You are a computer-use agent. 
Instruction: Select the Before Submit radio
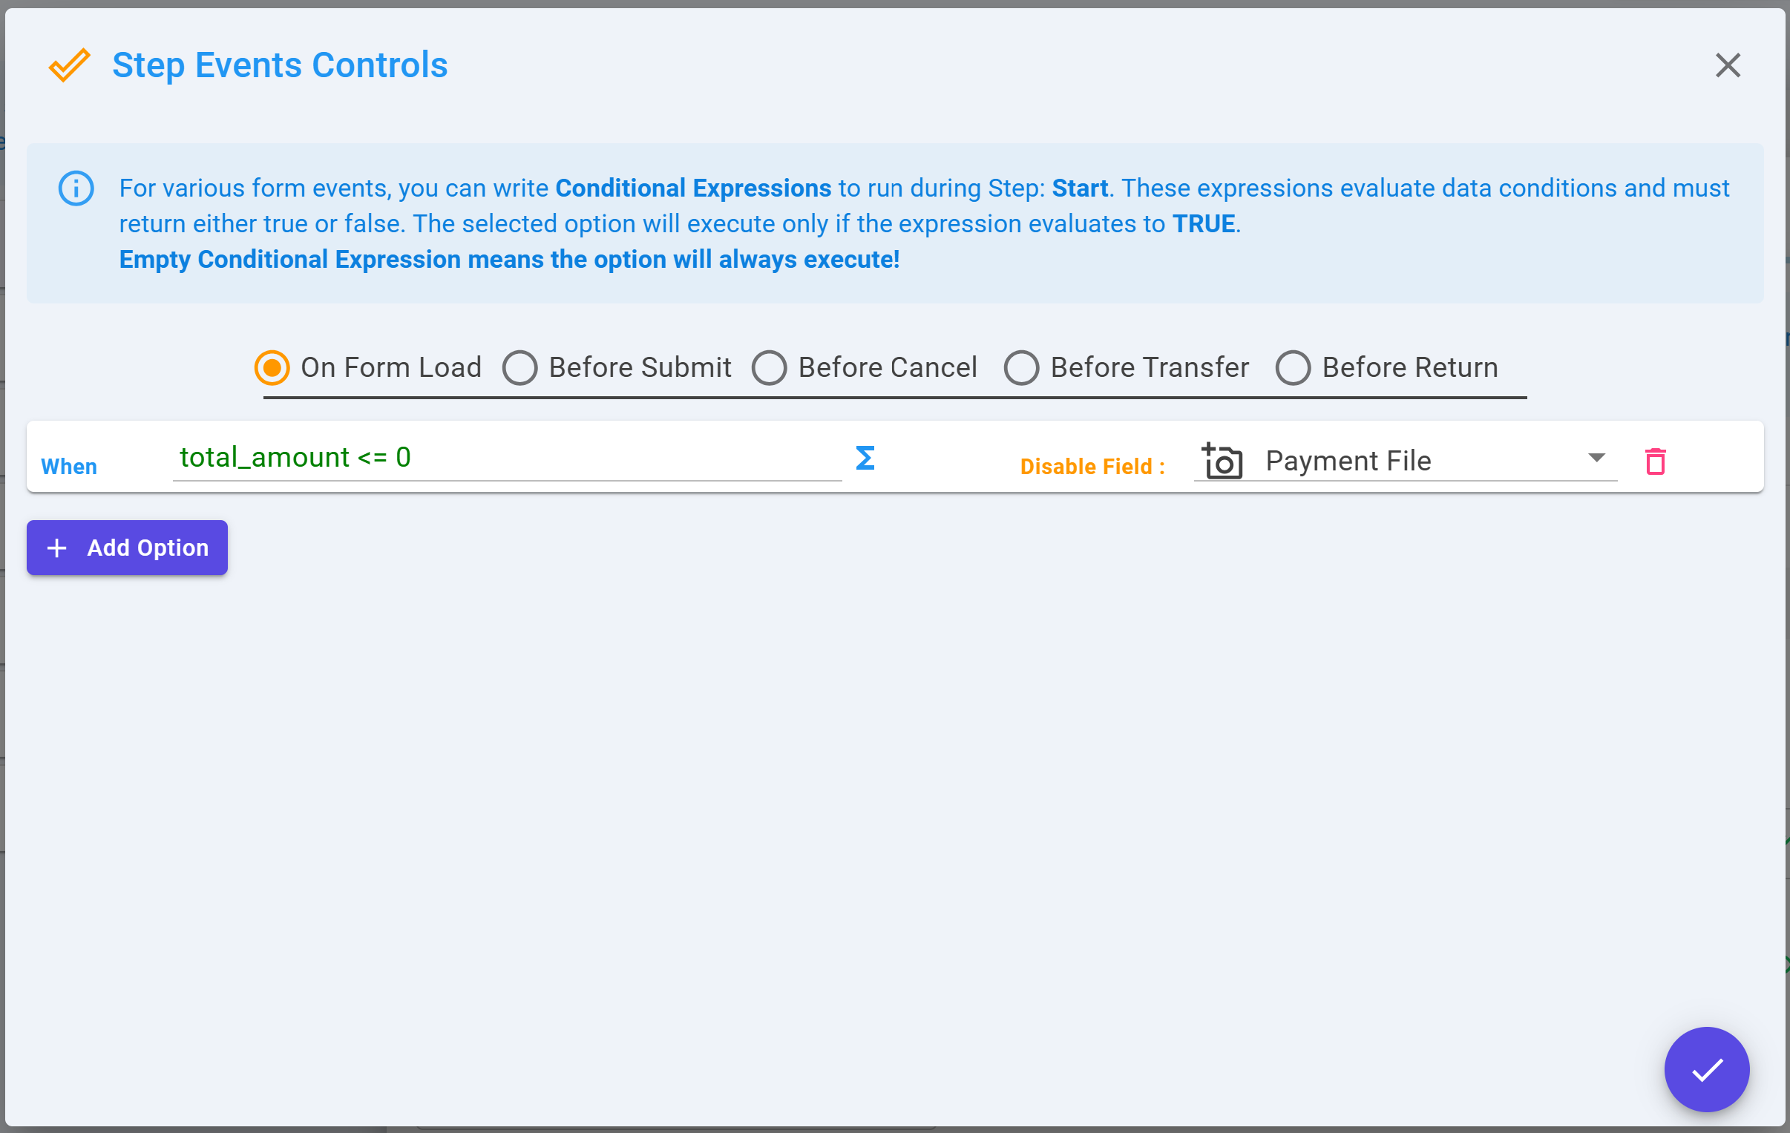click(519, 367)
